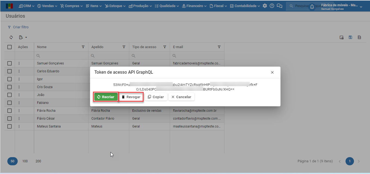The image size is (370, 174).
Task: Click the Recriar token button
Action: pyautogui.click(x=106, y=97)
